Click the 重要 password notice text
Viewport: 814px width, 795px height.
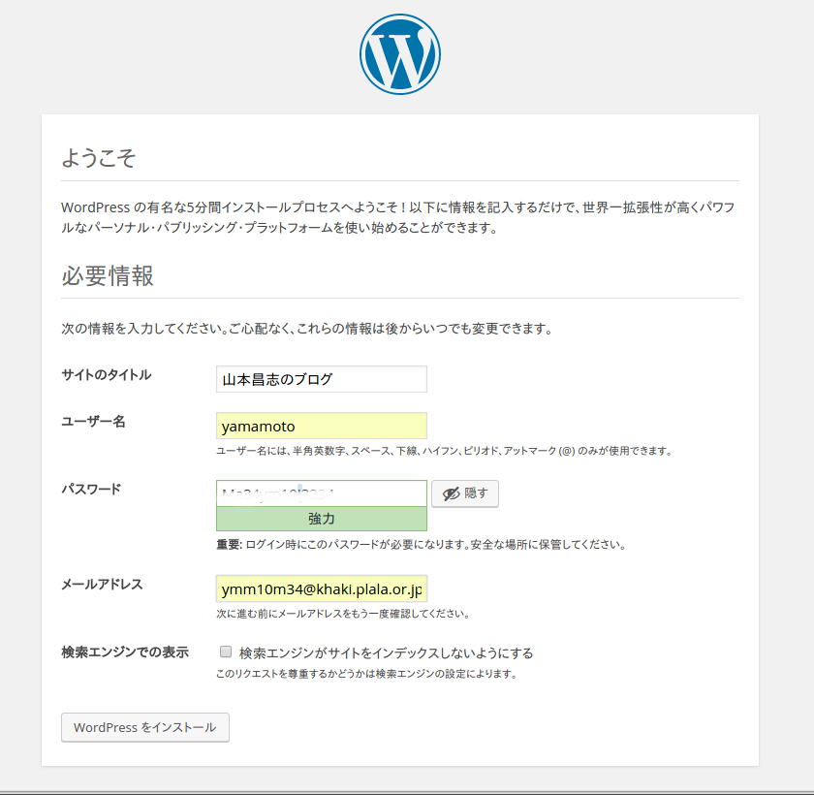[422, 545]
